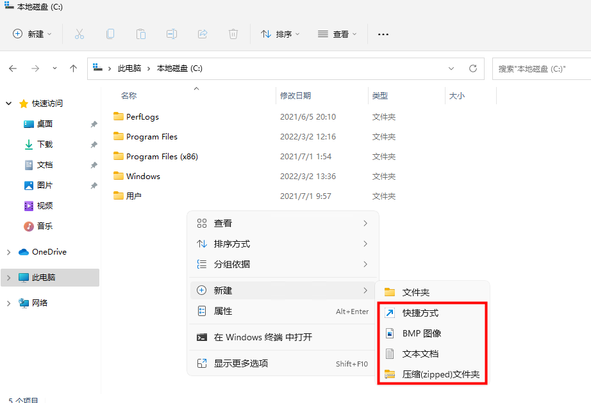Click the Paste icon on the toolbar
The width and height of the screenshot is (591, 403).
(140, 34)
